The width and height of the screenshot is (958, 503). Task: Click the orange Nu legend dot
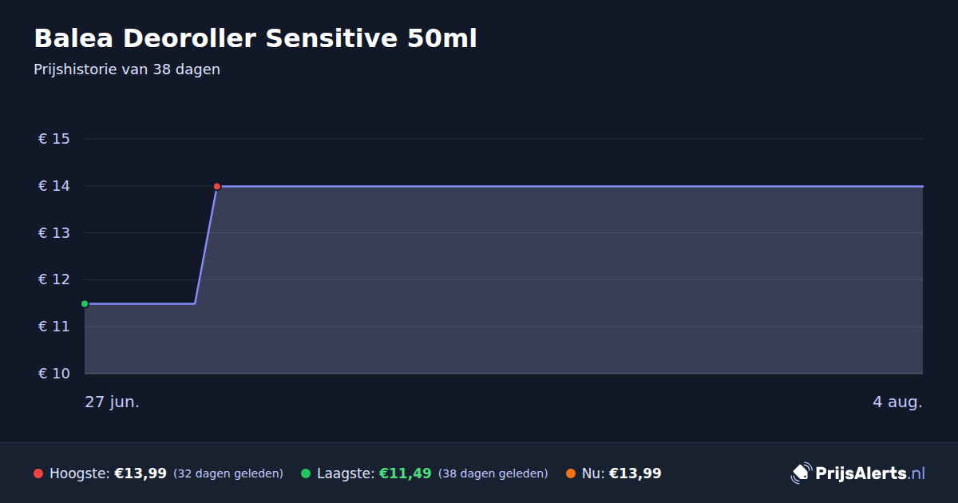coord(571,473)
